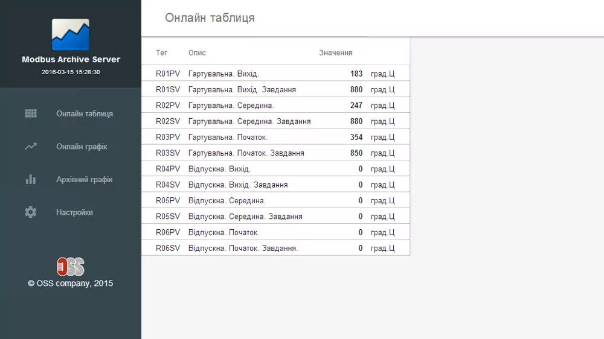Click description Гартувальна. Вихід. of row R01PV

click(223, 74)
